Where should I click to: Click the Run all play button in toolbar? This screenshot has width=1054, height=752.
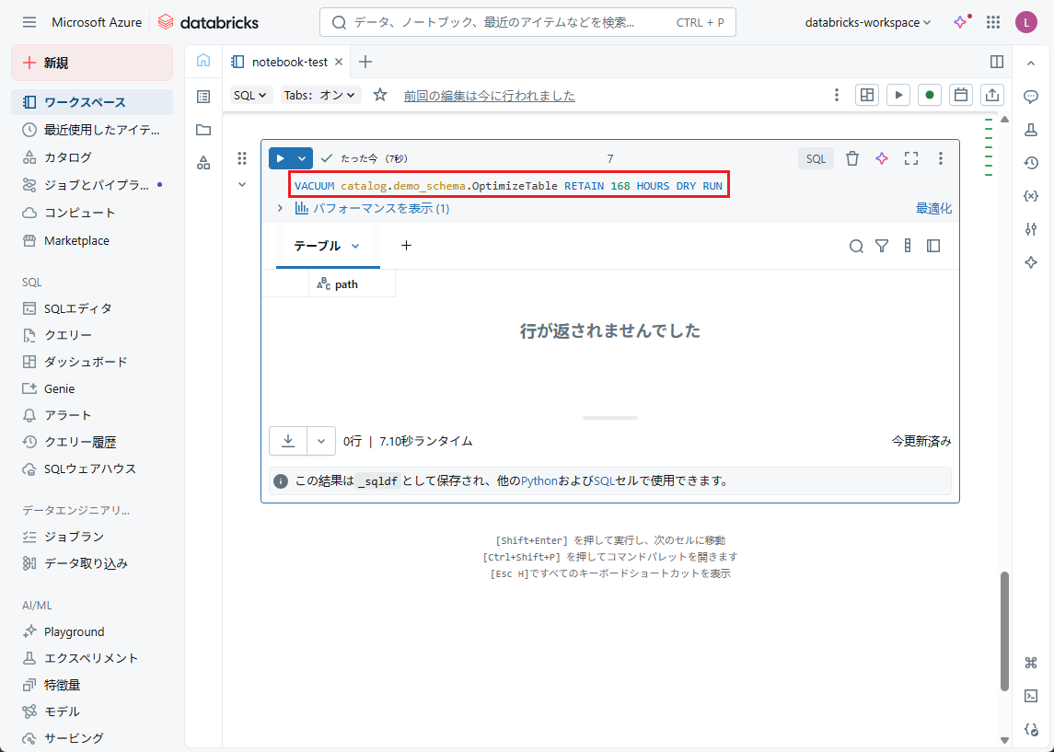898,95
